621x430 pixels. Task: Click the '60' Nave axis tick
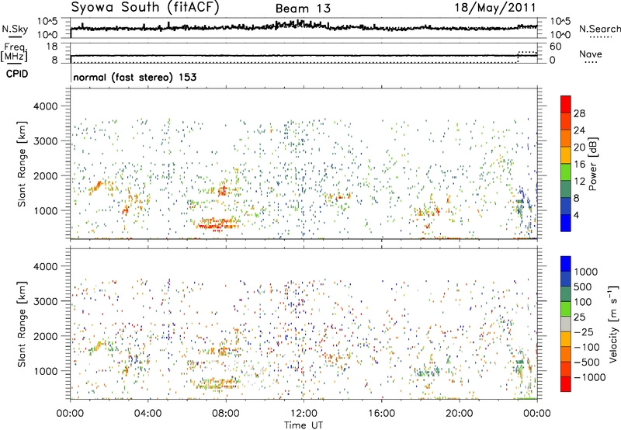(x=555, y=47)
